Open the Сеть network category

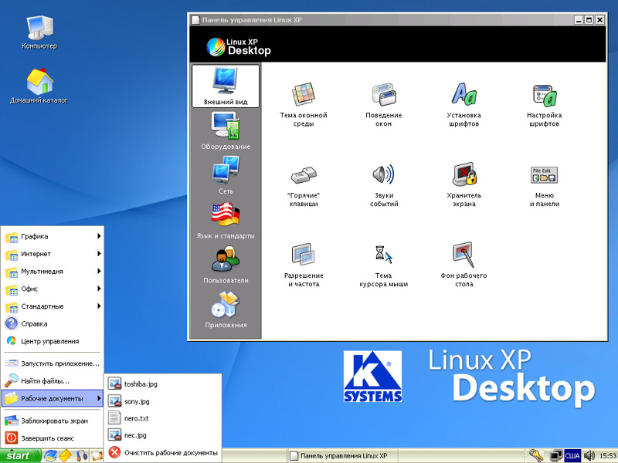pos(226,175)
